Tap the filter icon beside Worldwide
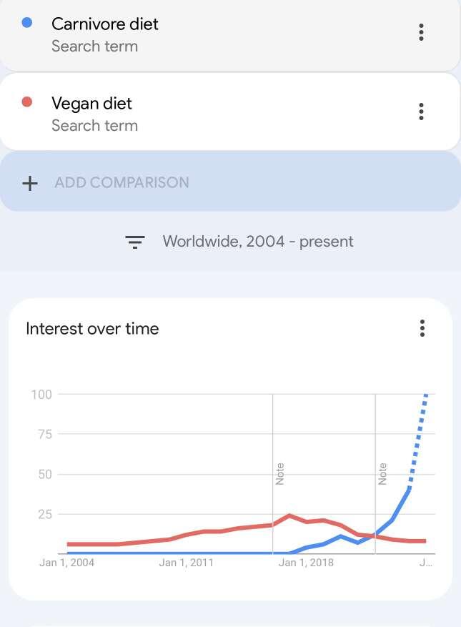This screenshot has width=461, height=627. coord(135,242)
